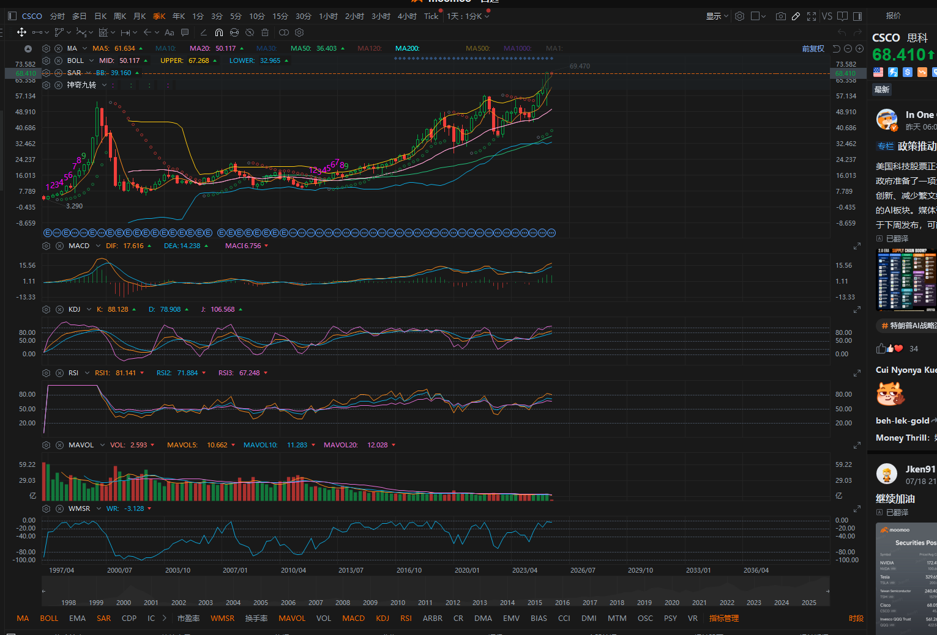Maximize the MACD sub-chart panel

[x=857, y=246]
